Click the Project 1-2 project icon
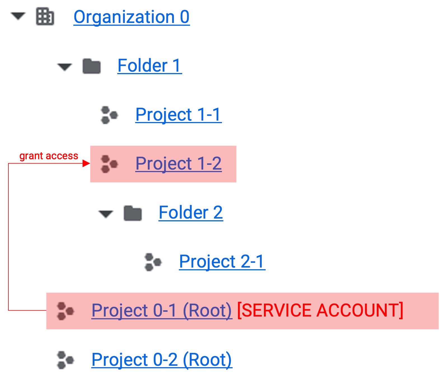 [x=109, y=164]
